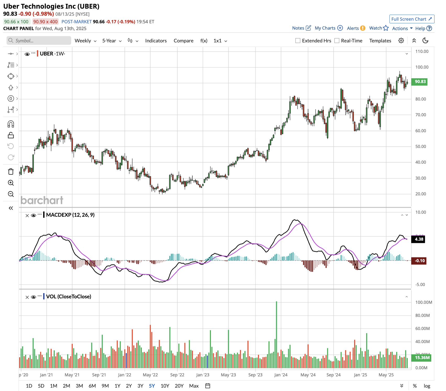Click the redo arrow icon
Image resolution: width=446 pixels, height=391 pixels.
11,157
